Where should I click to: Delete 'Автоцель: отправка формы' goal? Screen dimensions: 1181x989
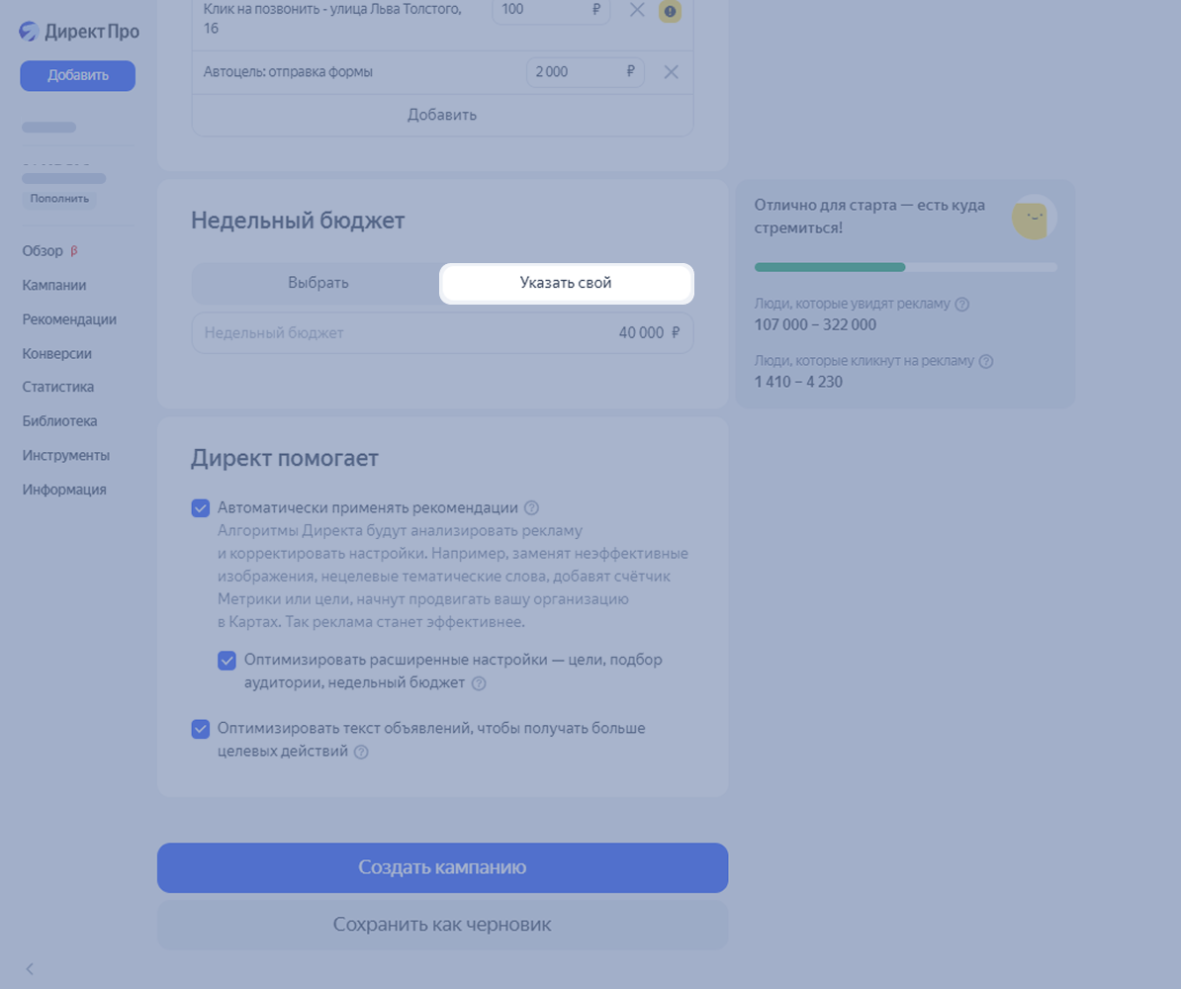671,72
